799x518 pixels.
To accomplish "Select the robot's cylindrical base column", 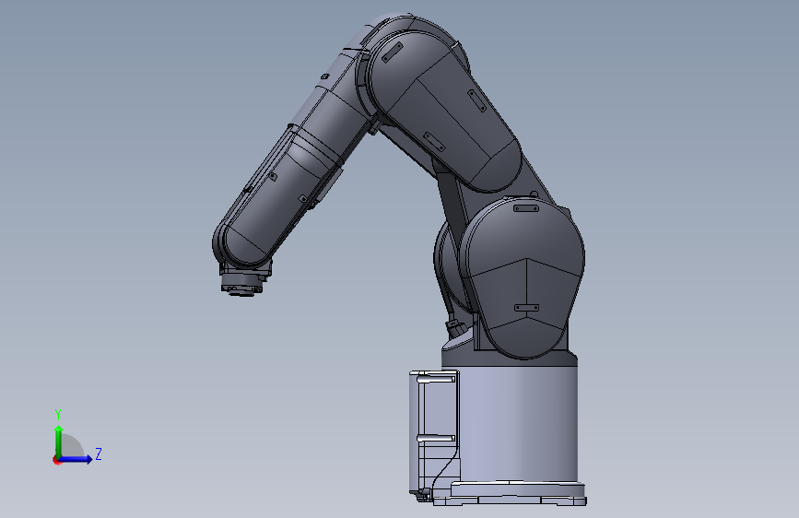I will (x=517, y=423).
